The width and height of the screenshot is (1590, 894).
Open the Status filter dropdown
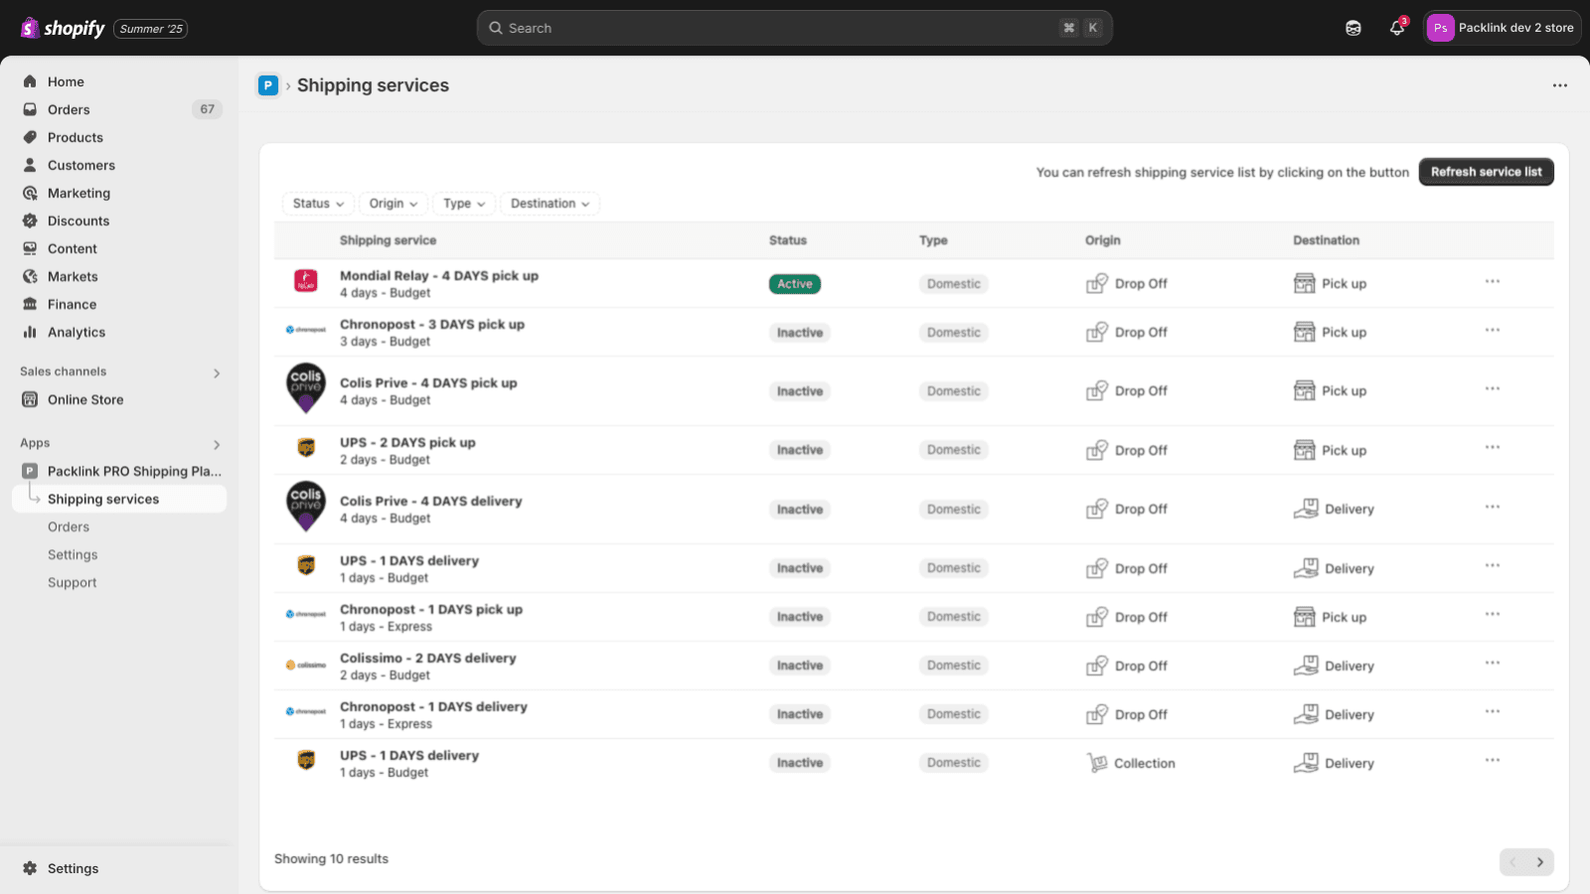click(317, 203)
